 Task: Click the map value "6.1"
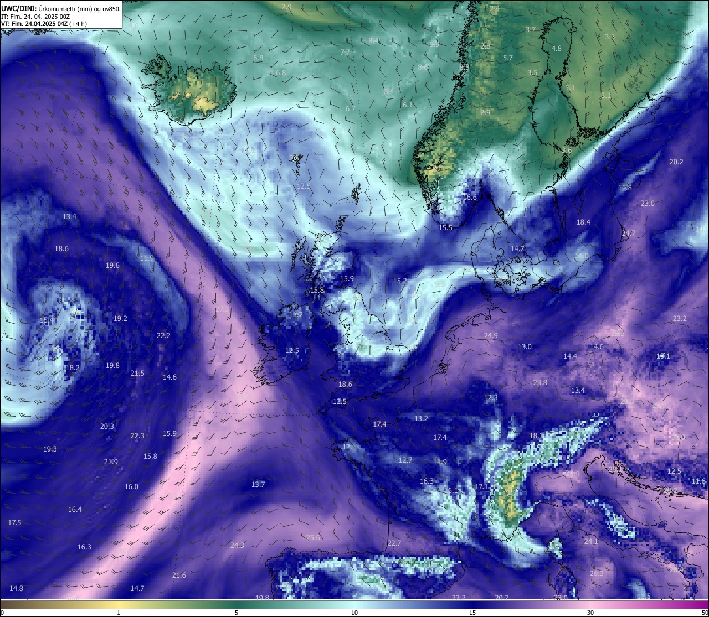click(408, 105)
